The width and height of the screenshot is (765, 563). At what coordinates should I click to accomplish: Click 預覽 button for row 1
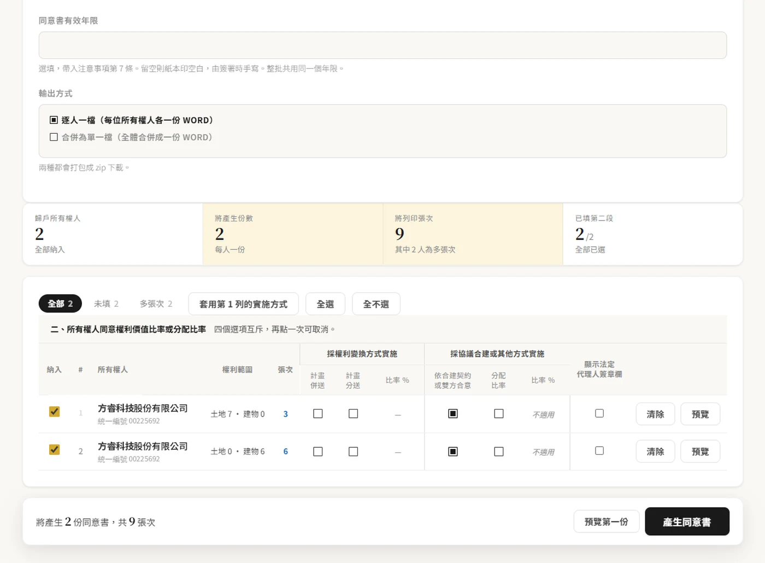click(700, 414)
